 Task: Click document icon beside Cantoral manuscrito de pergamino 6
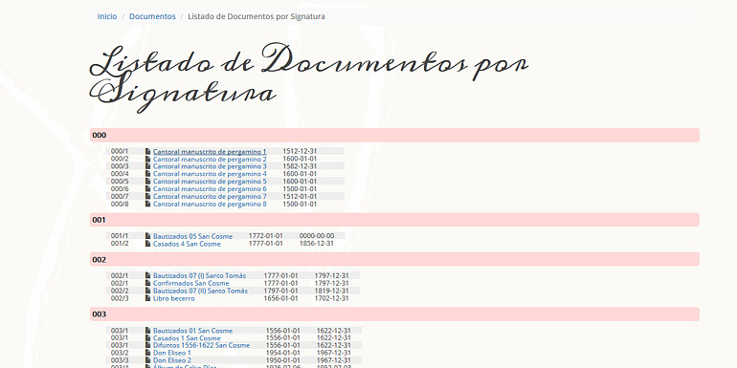(x=148, y=189)
